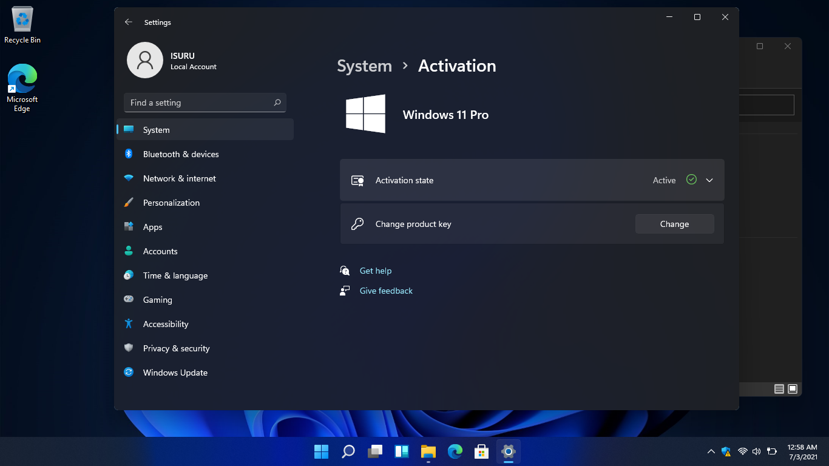This screenshot has width=829, height=466.
Task: Open Task View from the taskbar
Action: (x=375, y=451)
